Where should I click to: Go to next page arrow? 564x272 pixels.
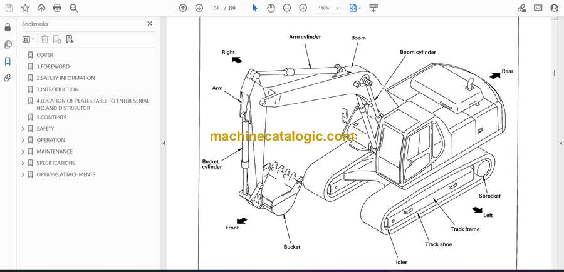pos(199,8)
